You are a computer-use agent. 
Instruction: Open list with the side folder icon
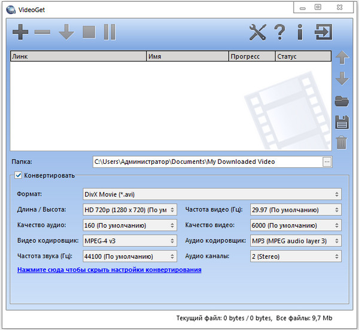click(x=342, y=100)
